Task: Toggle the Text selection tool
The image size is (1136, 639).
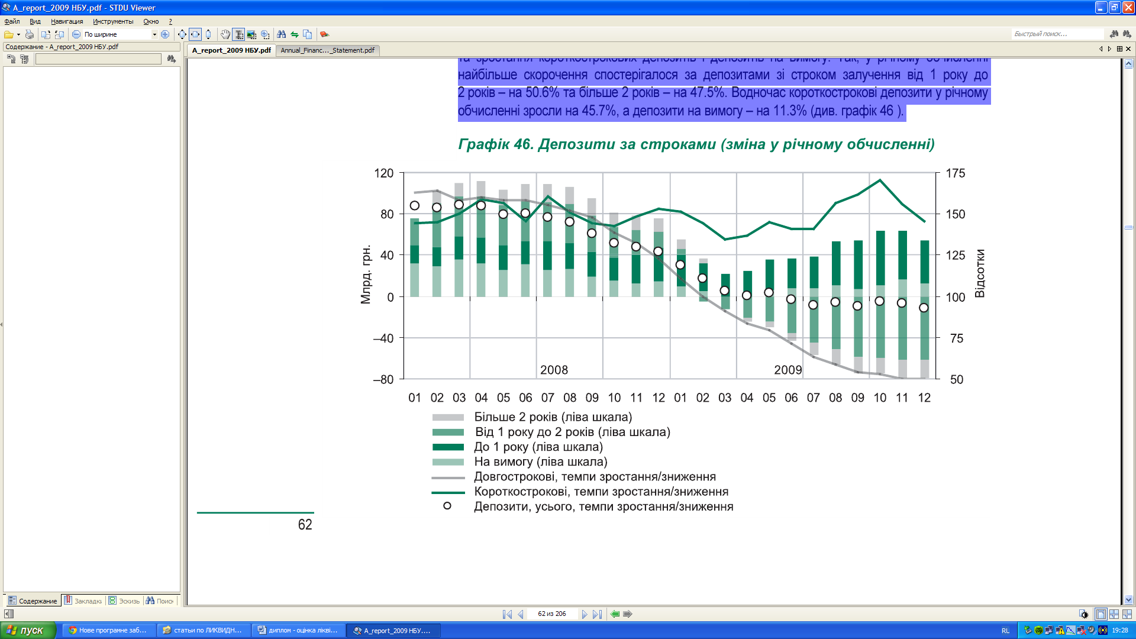Action: [238, 34]
